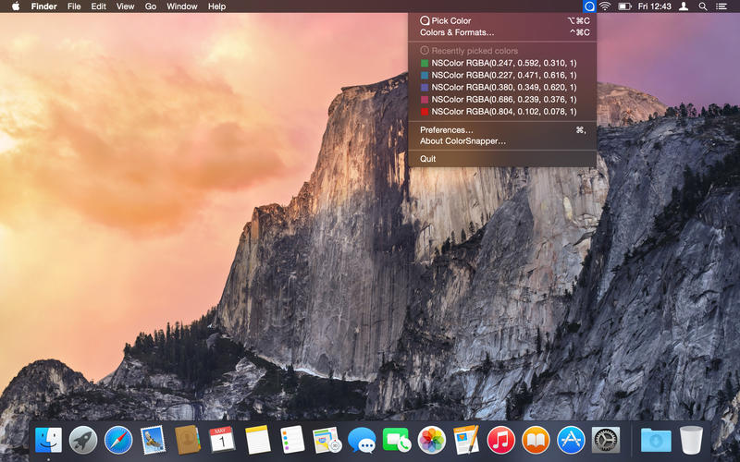Open ColorSnapper Preferences…

447,130
